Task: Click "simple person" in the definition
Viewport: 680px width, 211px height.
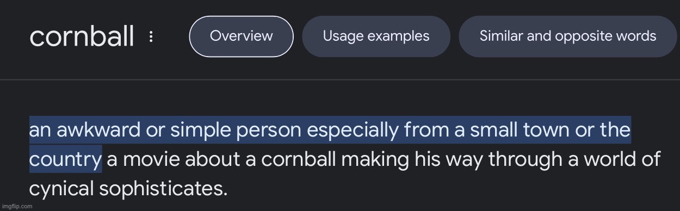Action: tap(238, 131)
